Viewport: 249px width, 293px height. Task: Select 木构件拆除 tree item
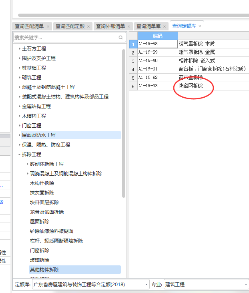coord(42,183)
